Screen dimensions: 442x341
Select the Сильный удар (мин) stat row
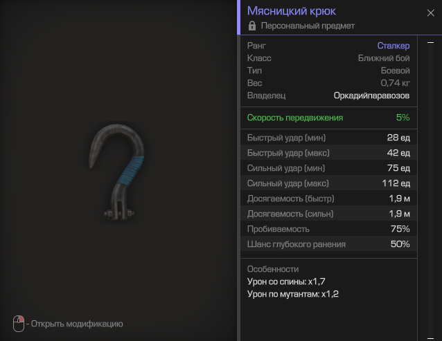click(x=328, y=168)
